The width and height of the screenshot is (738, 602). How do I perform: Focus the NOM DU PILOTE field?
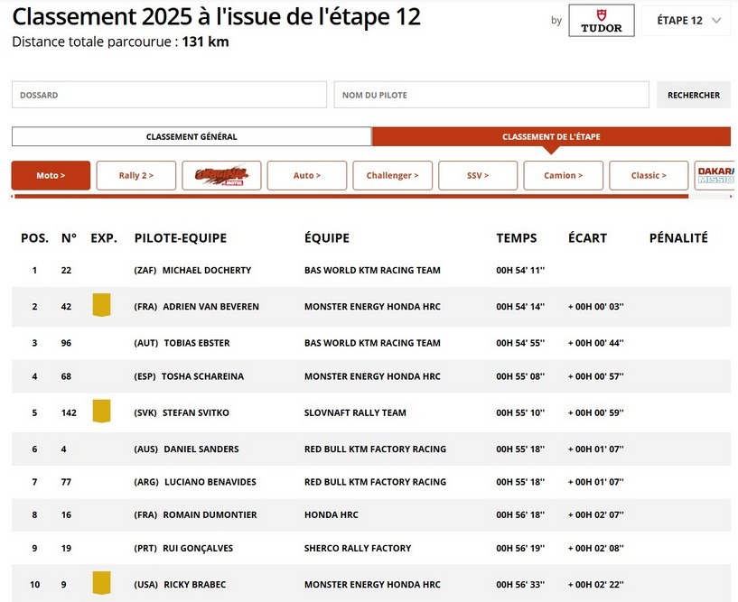491,95
